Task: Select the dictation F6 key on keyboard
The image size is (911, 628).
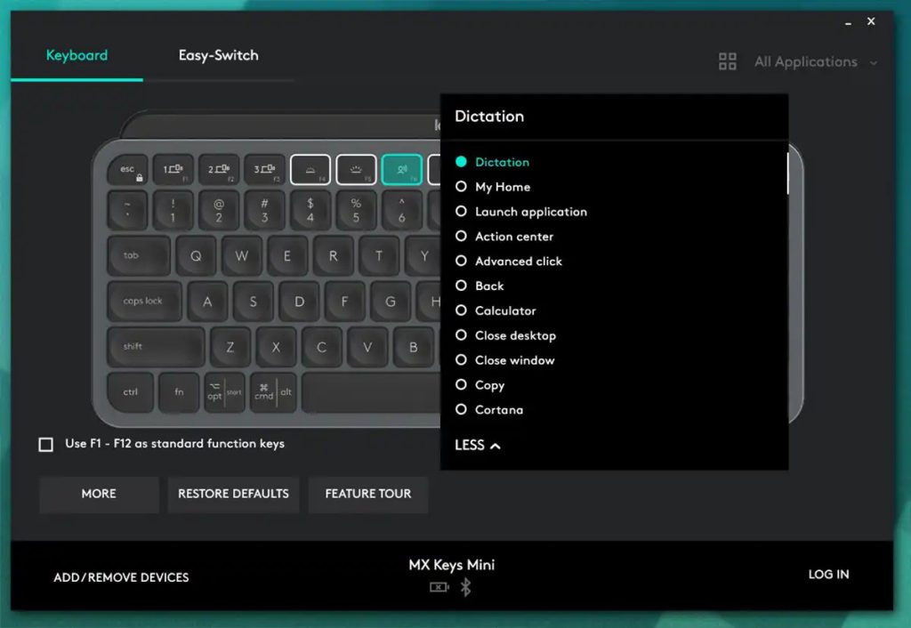Action: click(401, 170)
